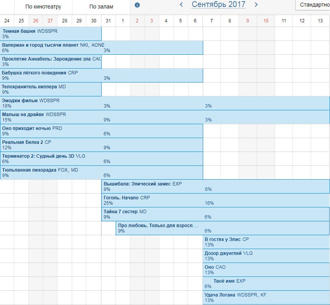Select day 26 in date header
Image resolution: width=330 pixels, height=305 pixels.
(x=36, y=20)
